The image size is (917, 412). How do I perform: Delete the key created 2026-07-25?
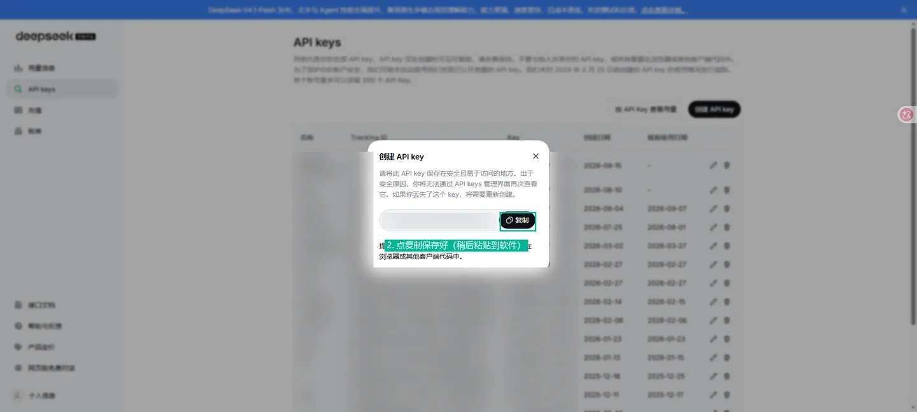pos(727,227)
